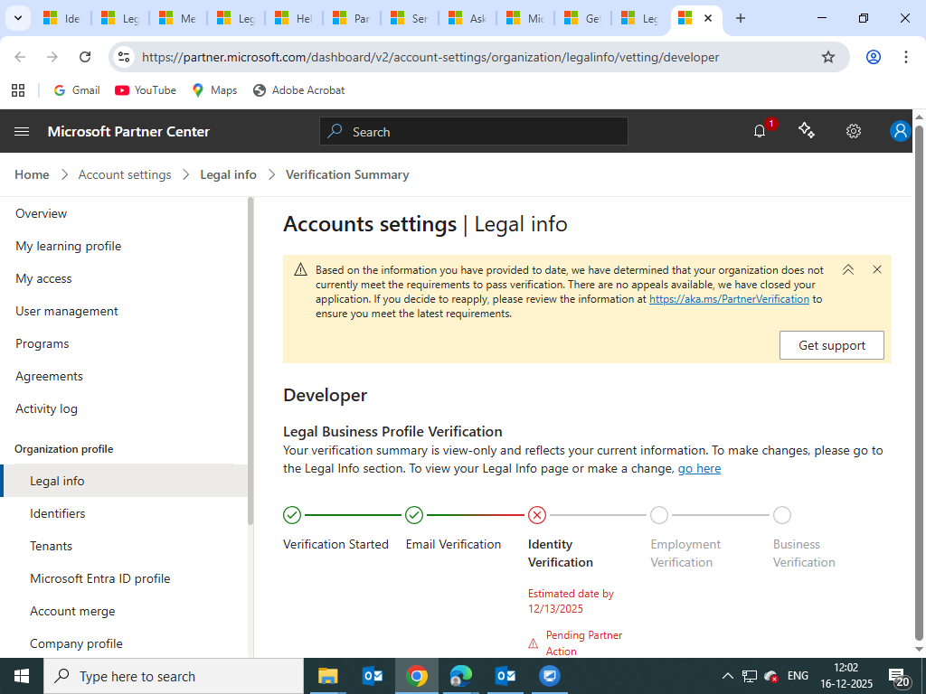Image resolution: width=926 pixels, height=694 pixels.
Task: Open Activity log in the sidebar
Action: tap(46, 408)
